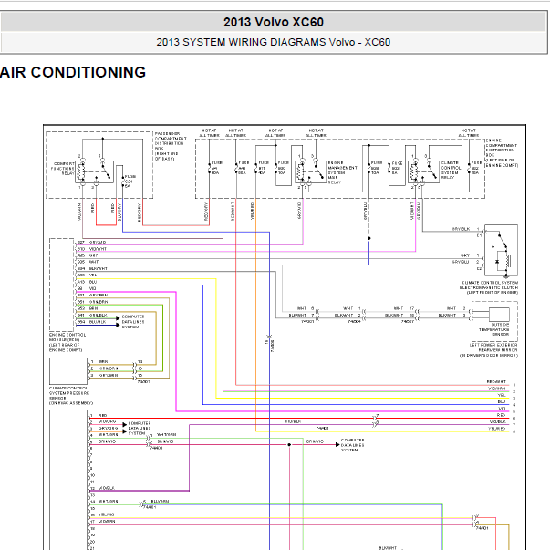The height and width of the screenshot is (550, 550).
Task: Click the 'CLIMATE CONTROL SYSTEM PRESSURE SENSOR' label
Action: 71,396
